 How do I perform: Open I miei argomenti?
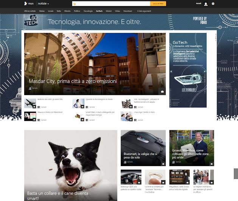tap(144, 11)
